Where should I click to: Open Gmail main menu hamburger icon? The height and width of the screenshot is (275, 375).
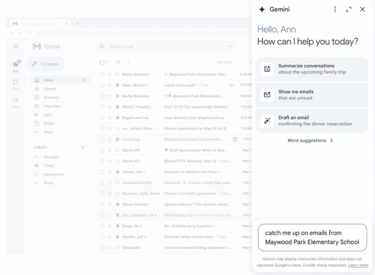coord(15,47)
